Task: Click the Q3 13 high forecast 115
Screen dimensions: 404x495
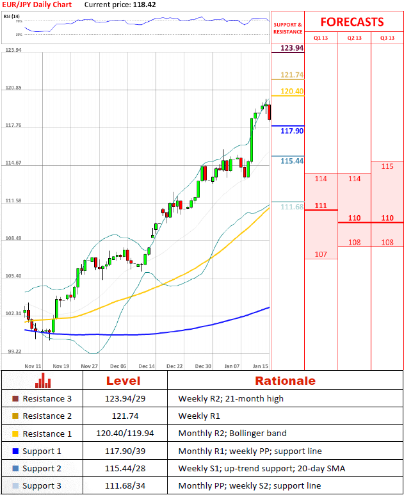Action: [x=387, y=166]
